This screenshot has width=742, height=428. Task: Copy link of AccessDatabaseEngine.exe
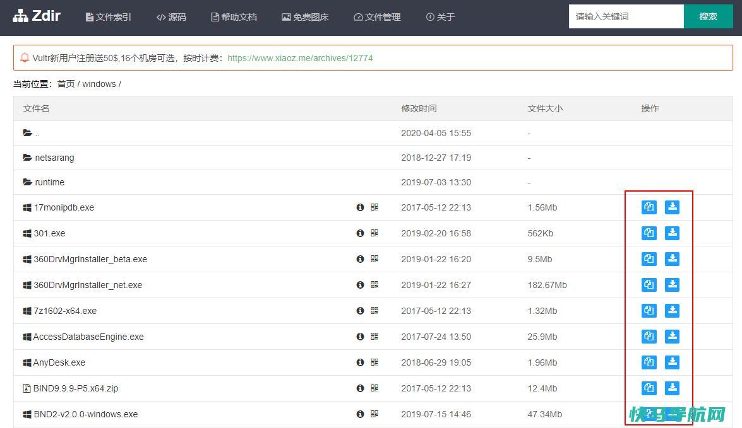point(649,337)
